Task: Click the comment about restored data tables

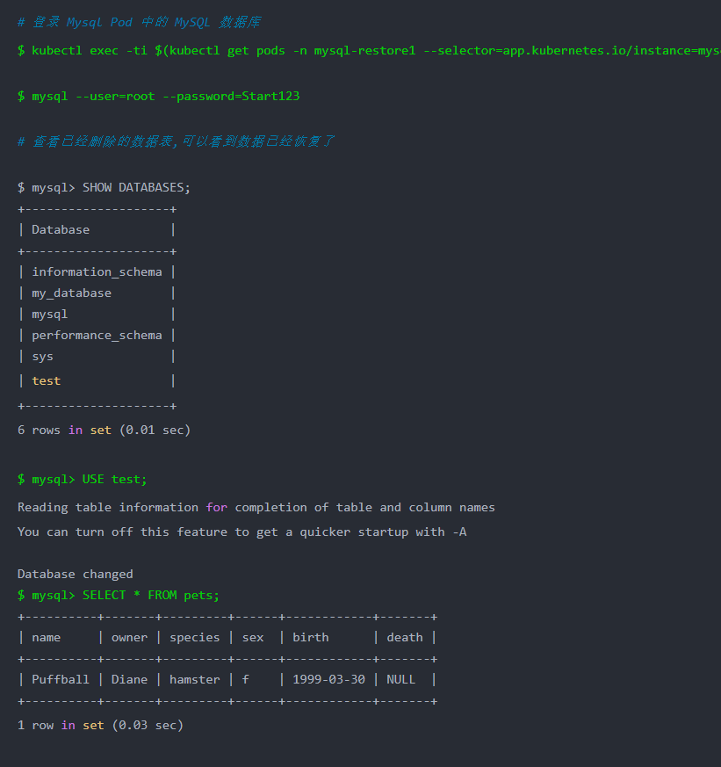Action: (176, 141)
